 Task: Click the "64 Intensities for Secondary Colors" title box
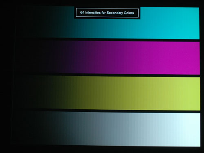(x=107, y=13)
